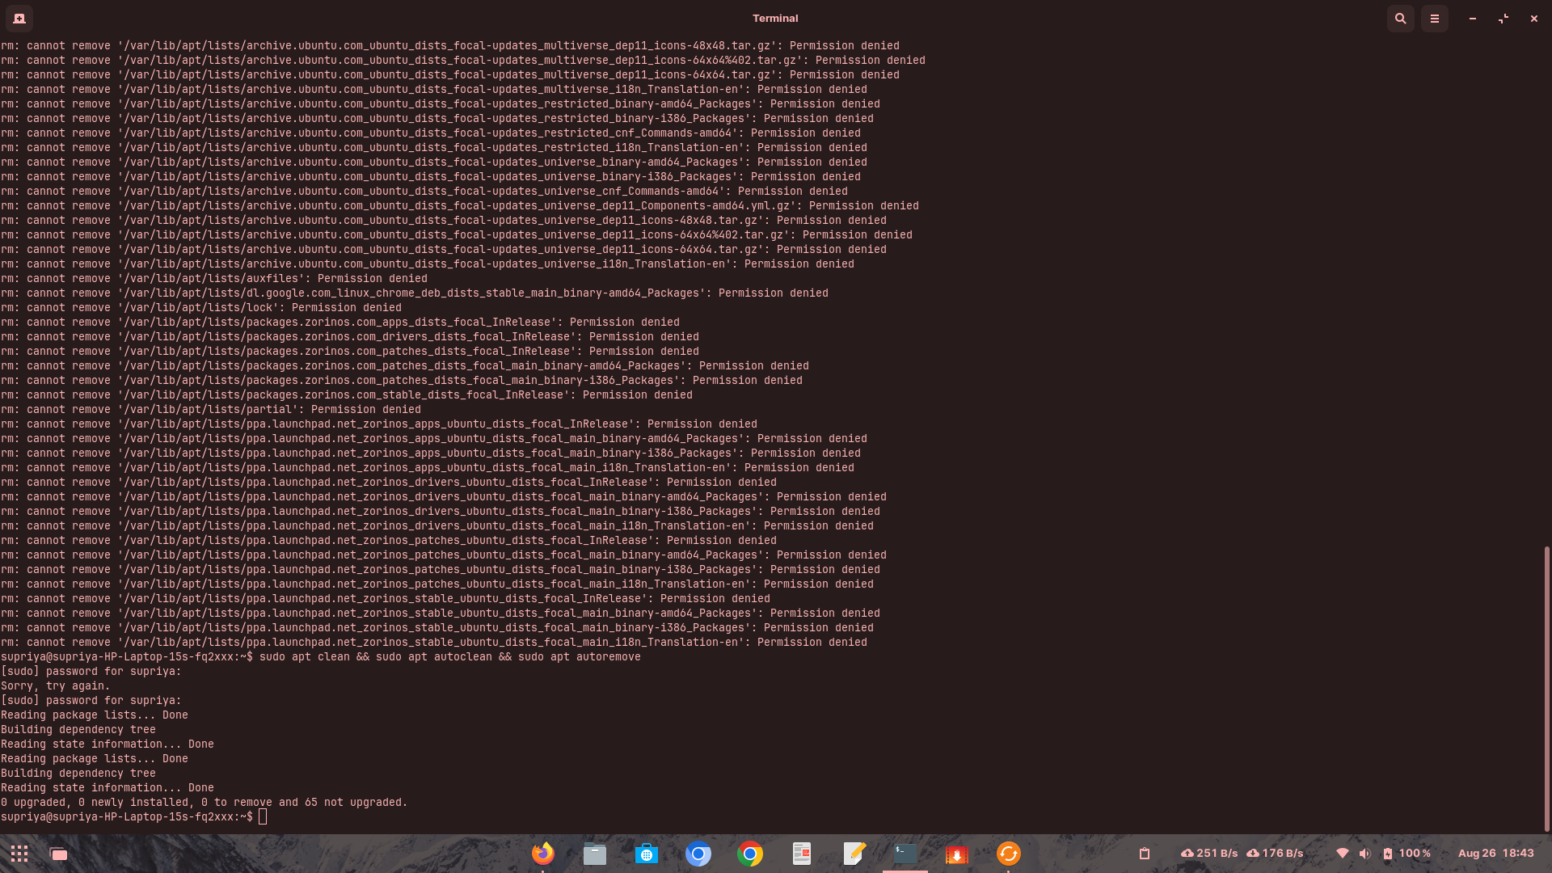Click at the active shell prompt cursor
This screenshot has width=1552, height=873.
(x=263, y=817)
